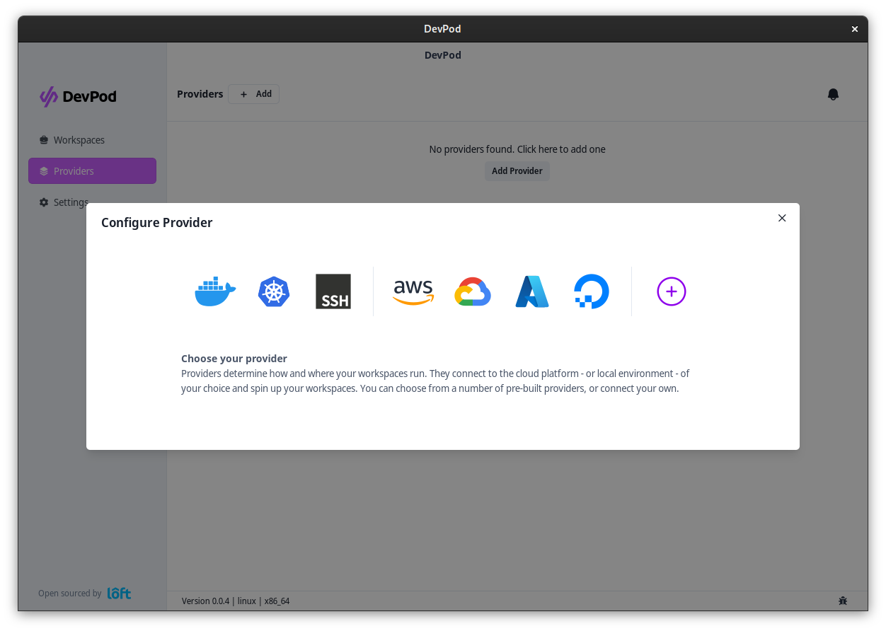The image size is (886, 631).
Task: Click the Add button beside Providers heading
Action: click(254, 94)
